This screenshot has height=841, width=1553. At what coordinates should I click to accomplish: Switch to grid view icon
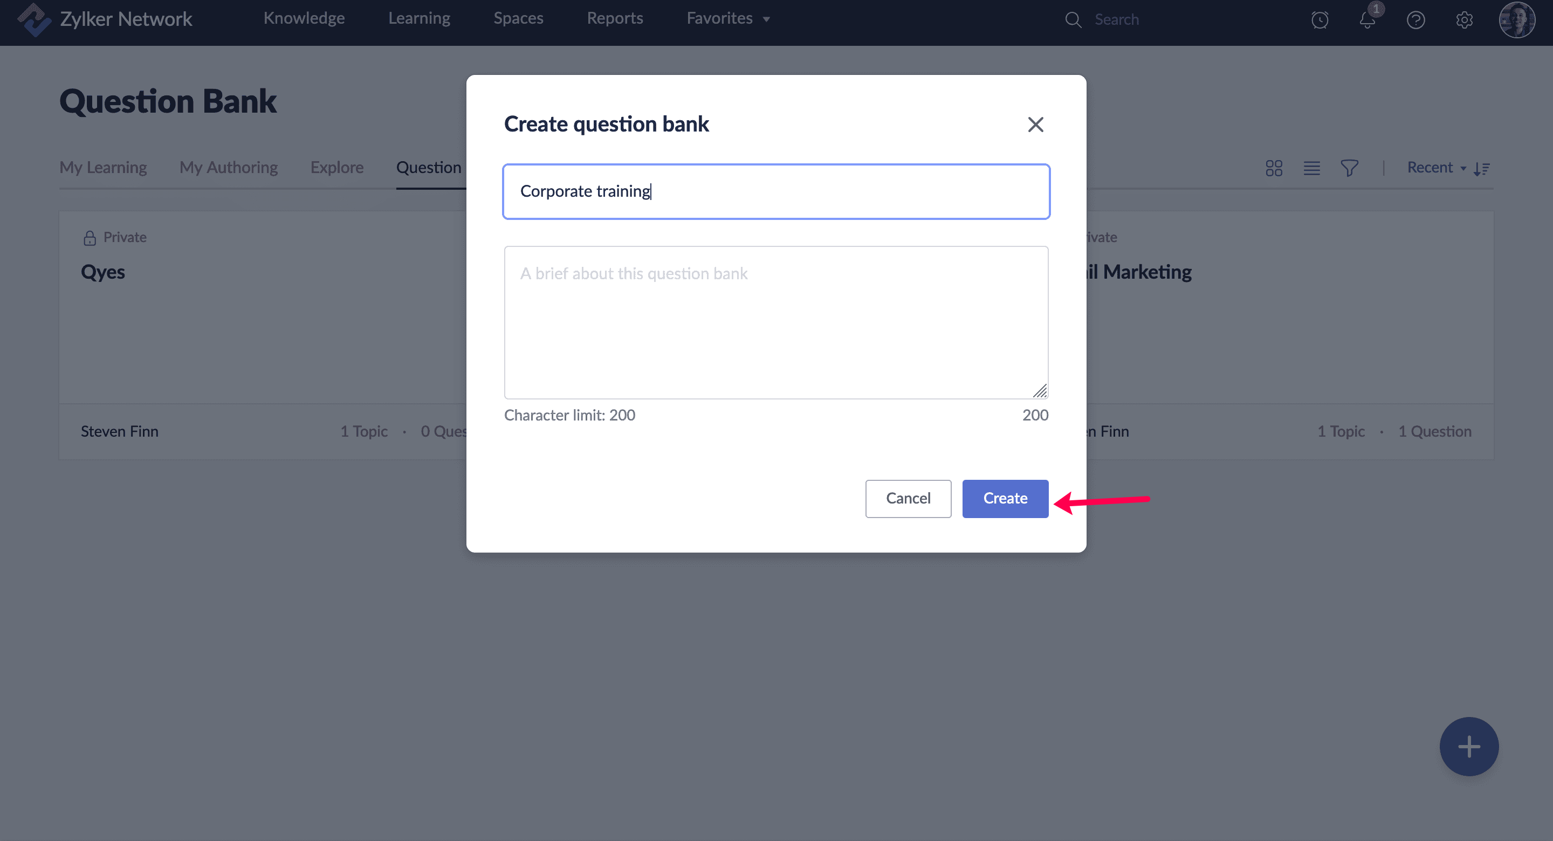pyautogui.click(x=1273, y=168)
